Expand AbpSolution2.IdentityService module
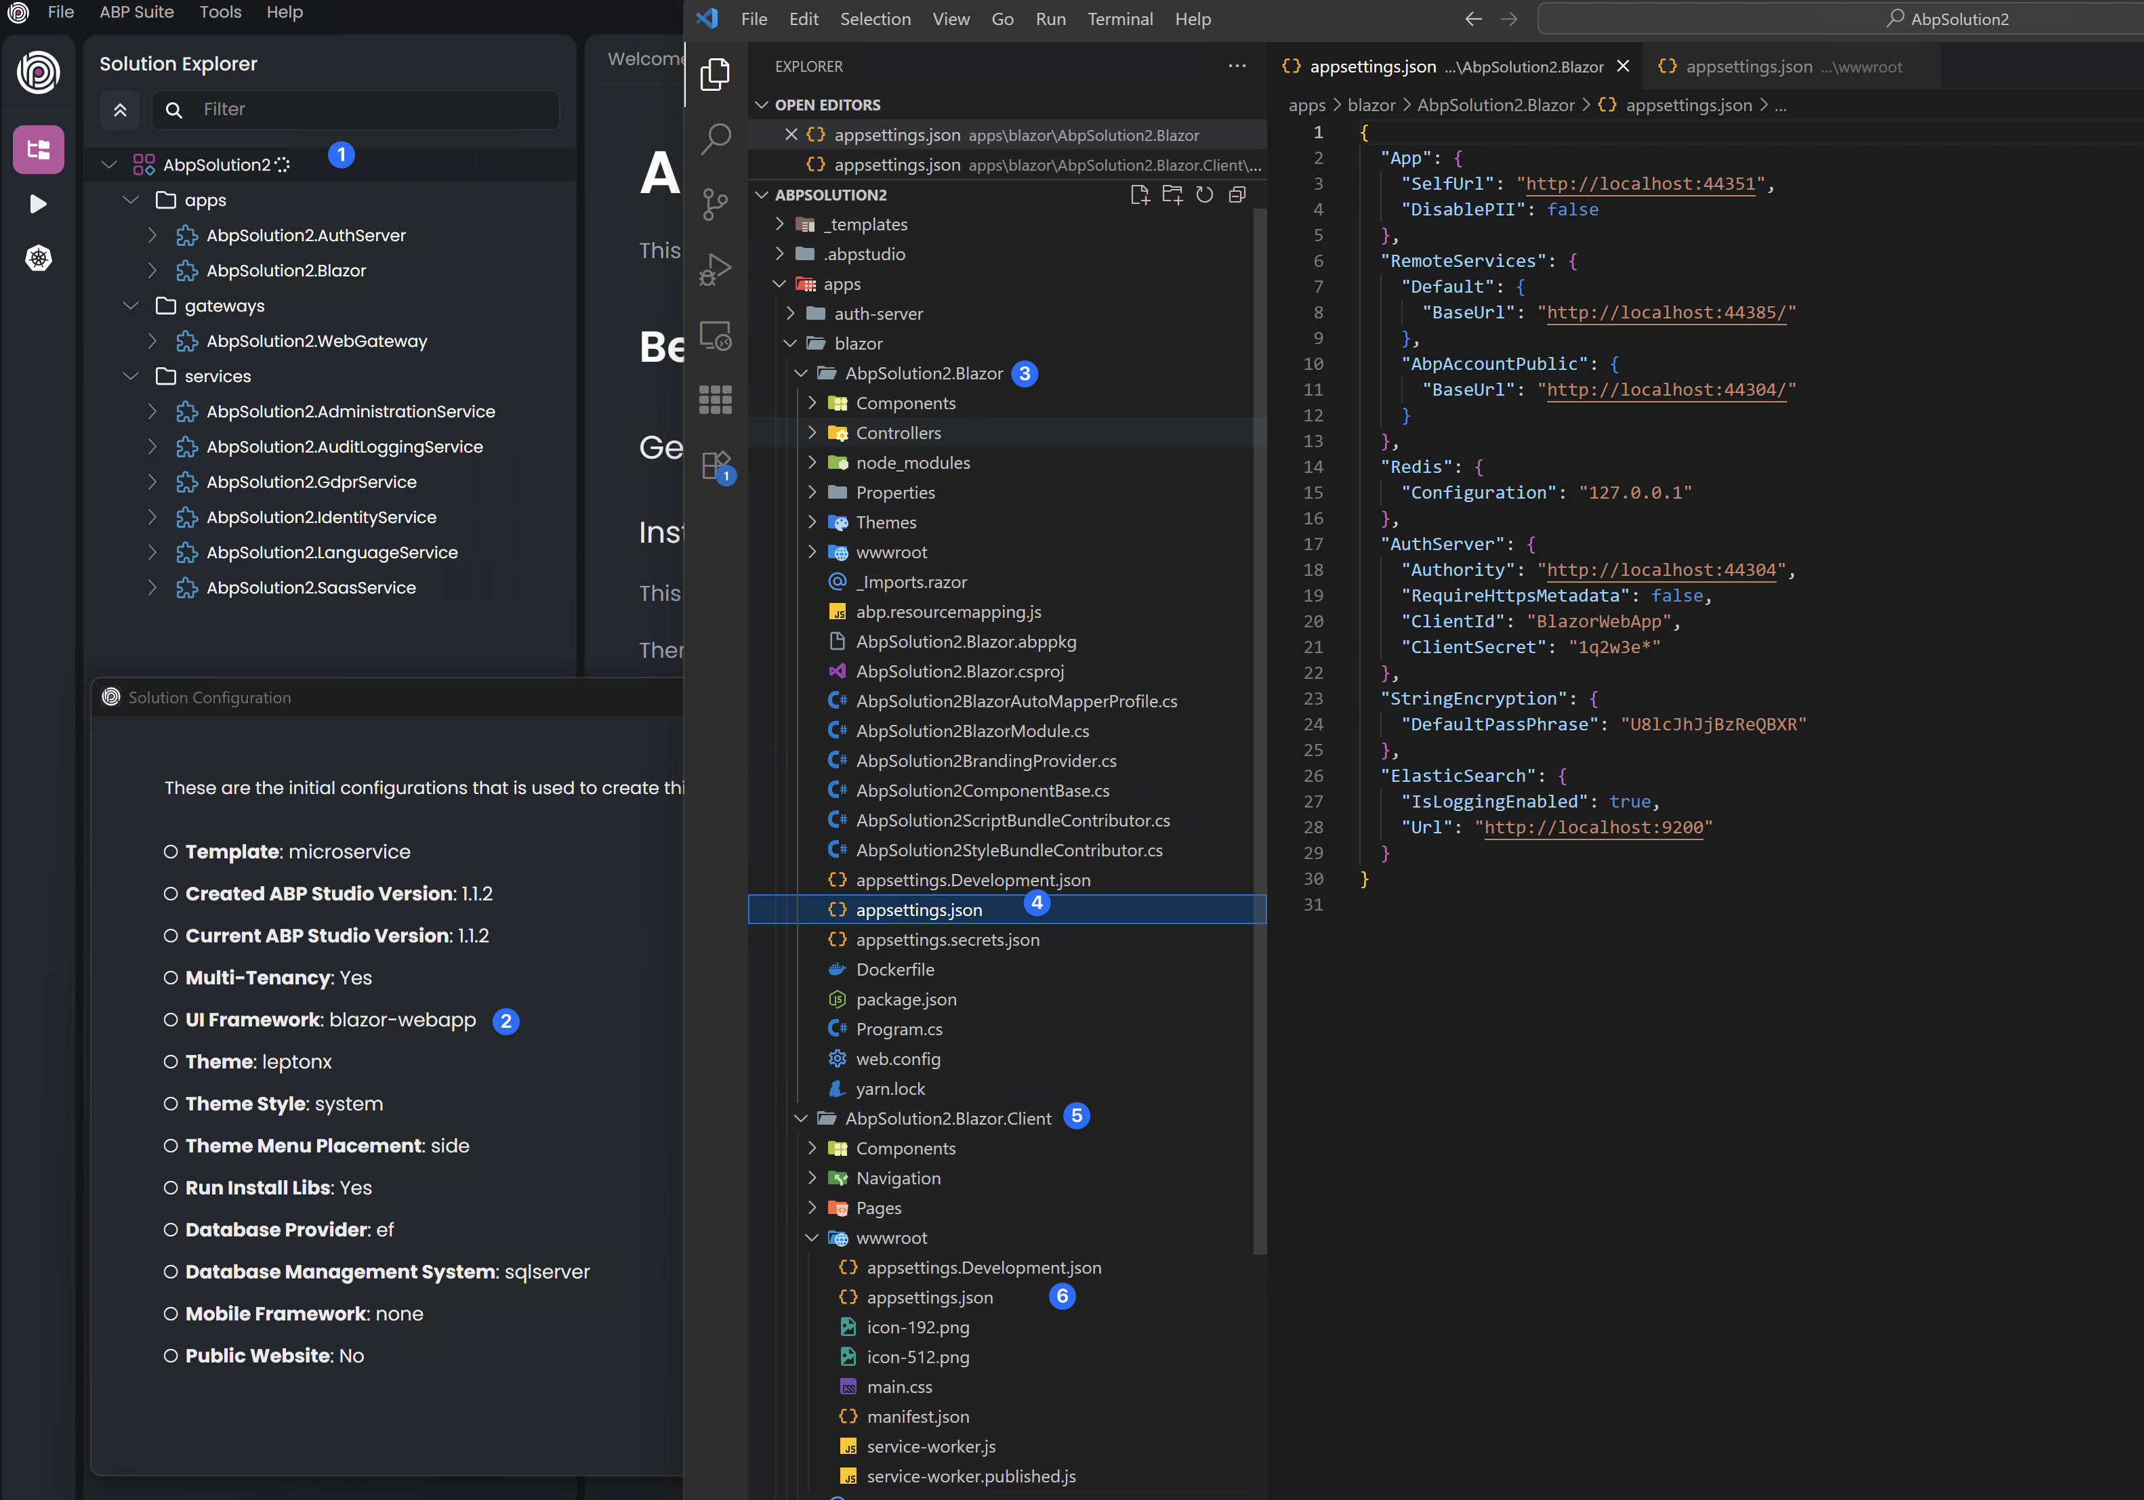This screenshot has width=2144, height=1500. point(152,517)
